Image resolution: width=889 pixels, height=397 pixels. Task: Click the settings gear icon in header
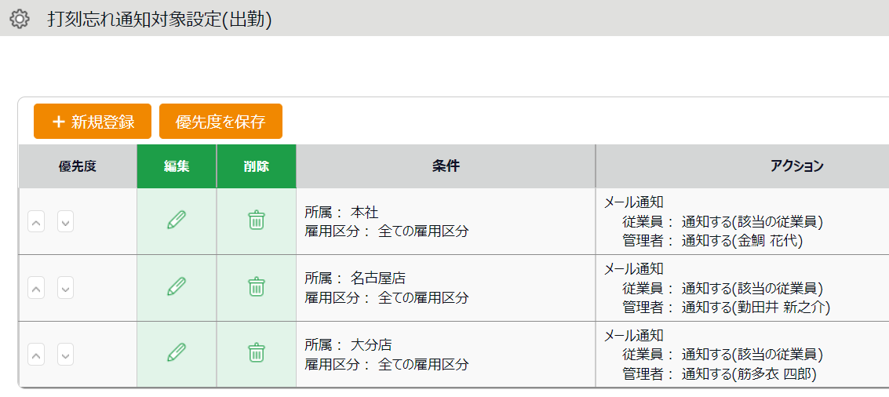click(20, 19)
